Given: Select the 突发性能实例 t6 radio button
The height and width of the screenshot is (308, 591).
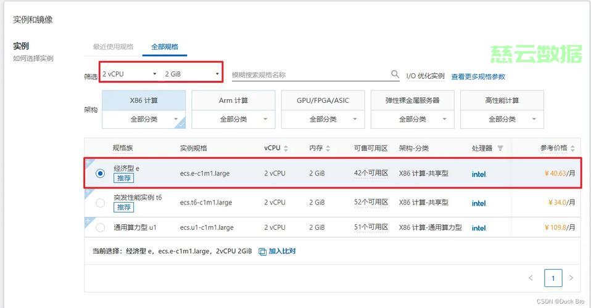Looking at the screenshot, I should 101,203.
